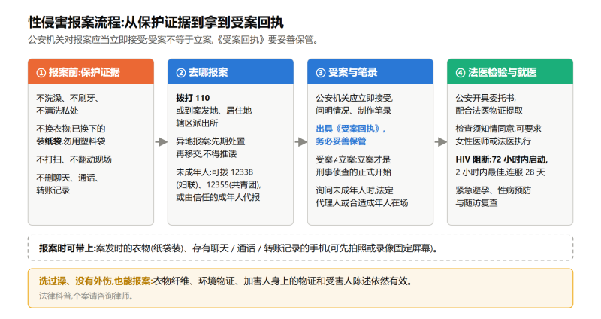Click the line '2 小时内最佳,连服 28 天'
Image resolution: width=601 pixels, height=319 pixels.
500,172
